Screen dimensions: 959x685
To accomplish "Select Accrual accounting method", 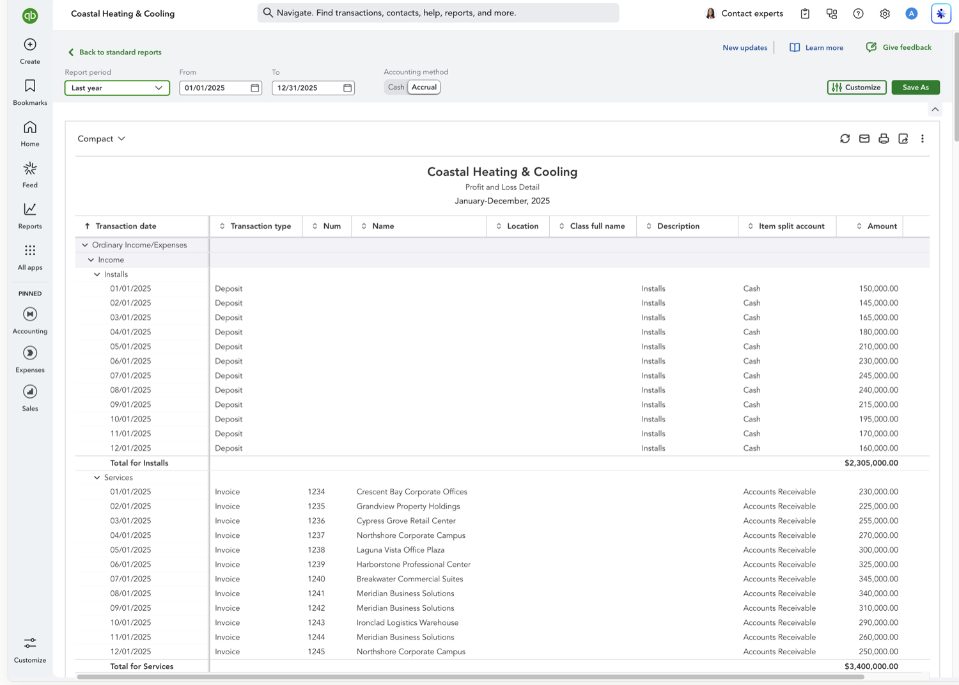I will tap(424, 87).
